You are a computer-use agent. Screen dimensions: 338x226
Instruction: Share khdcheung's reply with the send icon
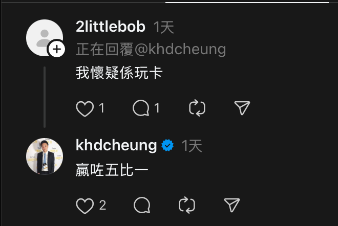[232, 205]
